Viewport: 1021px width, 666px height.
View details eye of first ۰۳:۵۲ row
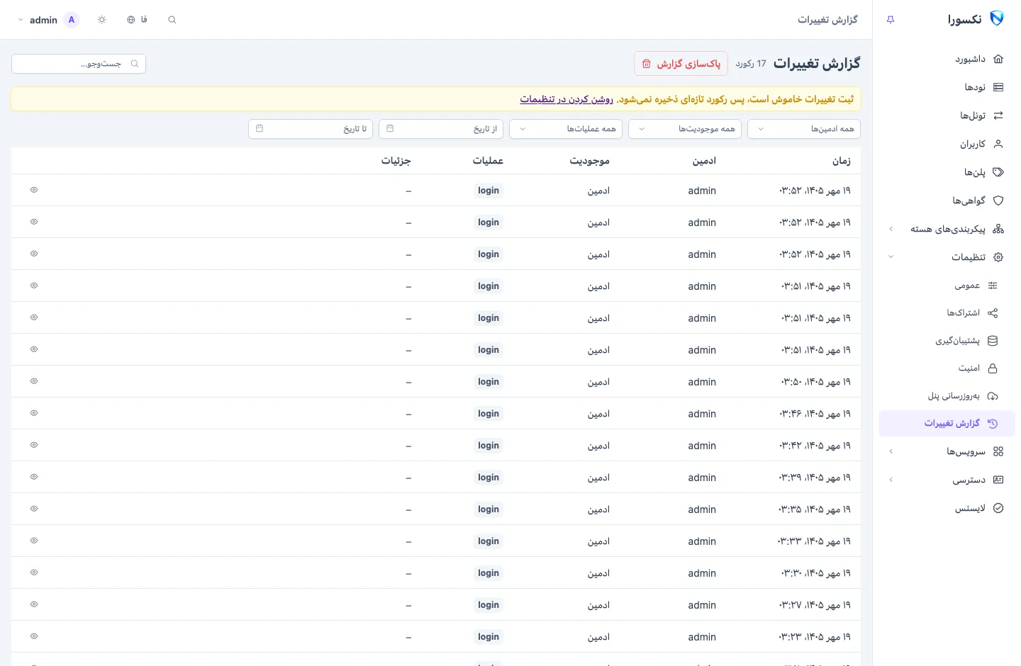(x=34, y=190)
